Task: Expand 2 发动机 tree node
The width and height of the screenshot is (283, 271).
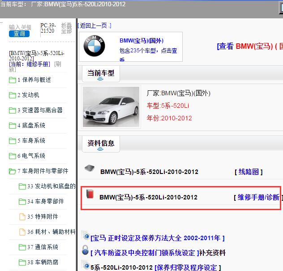Action: pyautogui.click(x=28, y=95)
